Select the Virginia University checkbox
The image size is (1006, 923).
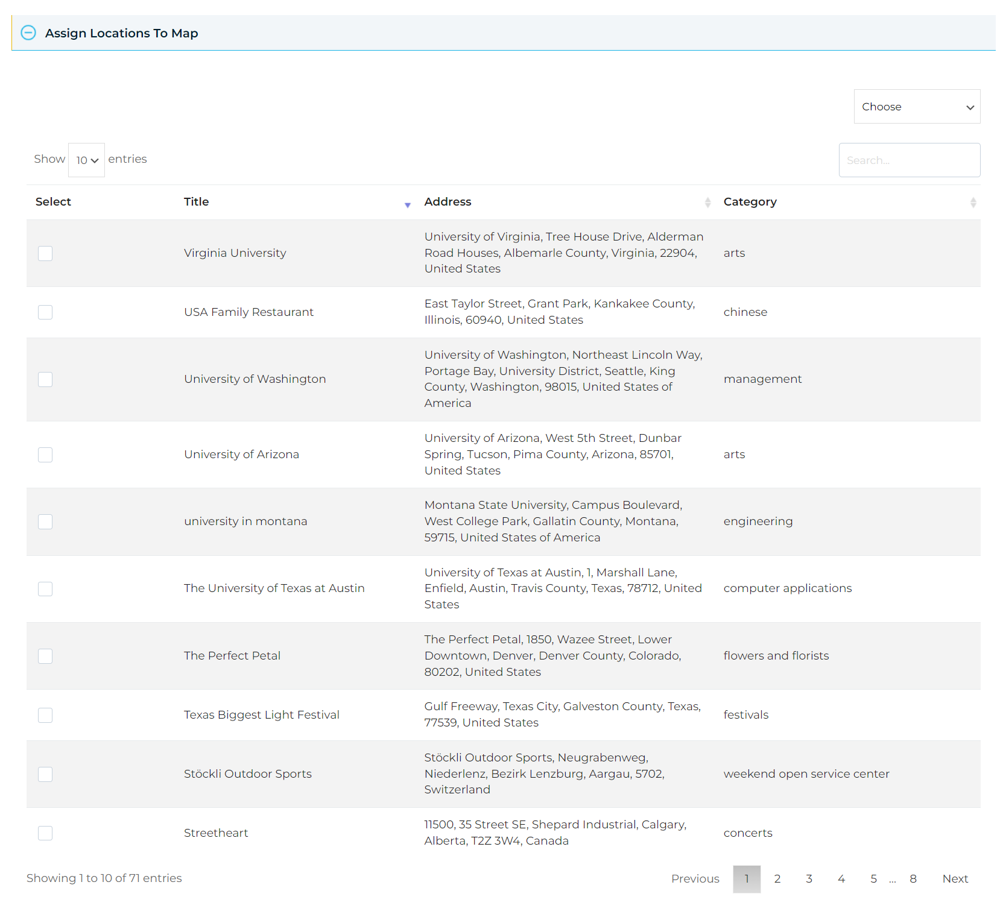coord(45,253)
